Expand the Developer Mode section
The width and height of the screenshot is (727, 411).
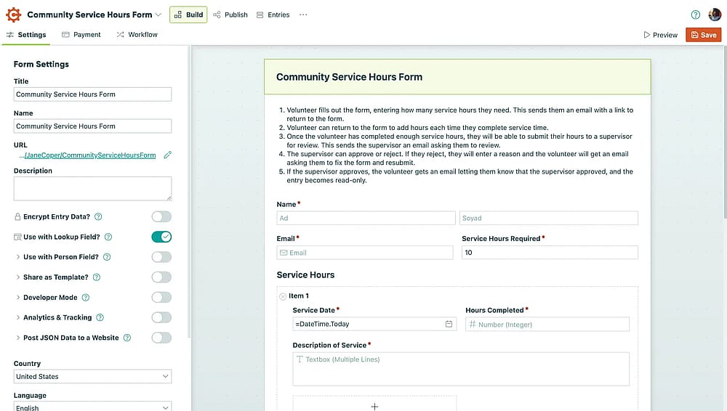pyautogui.click(x=17, y=297)
